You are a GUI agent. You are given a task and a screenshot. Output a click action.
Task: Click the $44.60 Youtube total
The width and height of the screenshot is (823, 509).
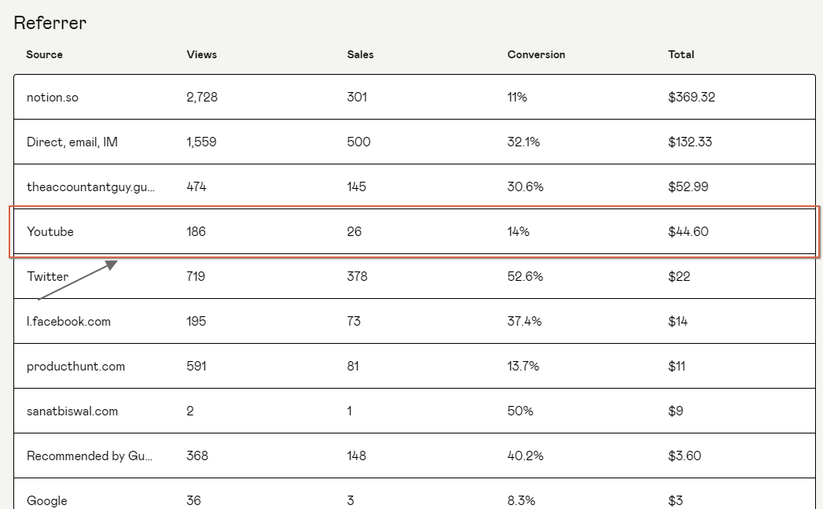[x=688, y=231]
